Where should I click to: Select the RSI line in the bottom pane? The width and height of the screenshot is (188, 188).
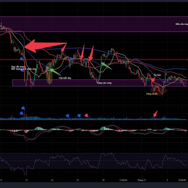(x=93, y=164)
